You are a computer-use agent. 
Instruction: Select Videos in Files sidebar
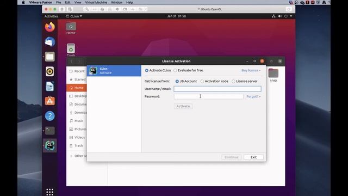tap(77, 137)
